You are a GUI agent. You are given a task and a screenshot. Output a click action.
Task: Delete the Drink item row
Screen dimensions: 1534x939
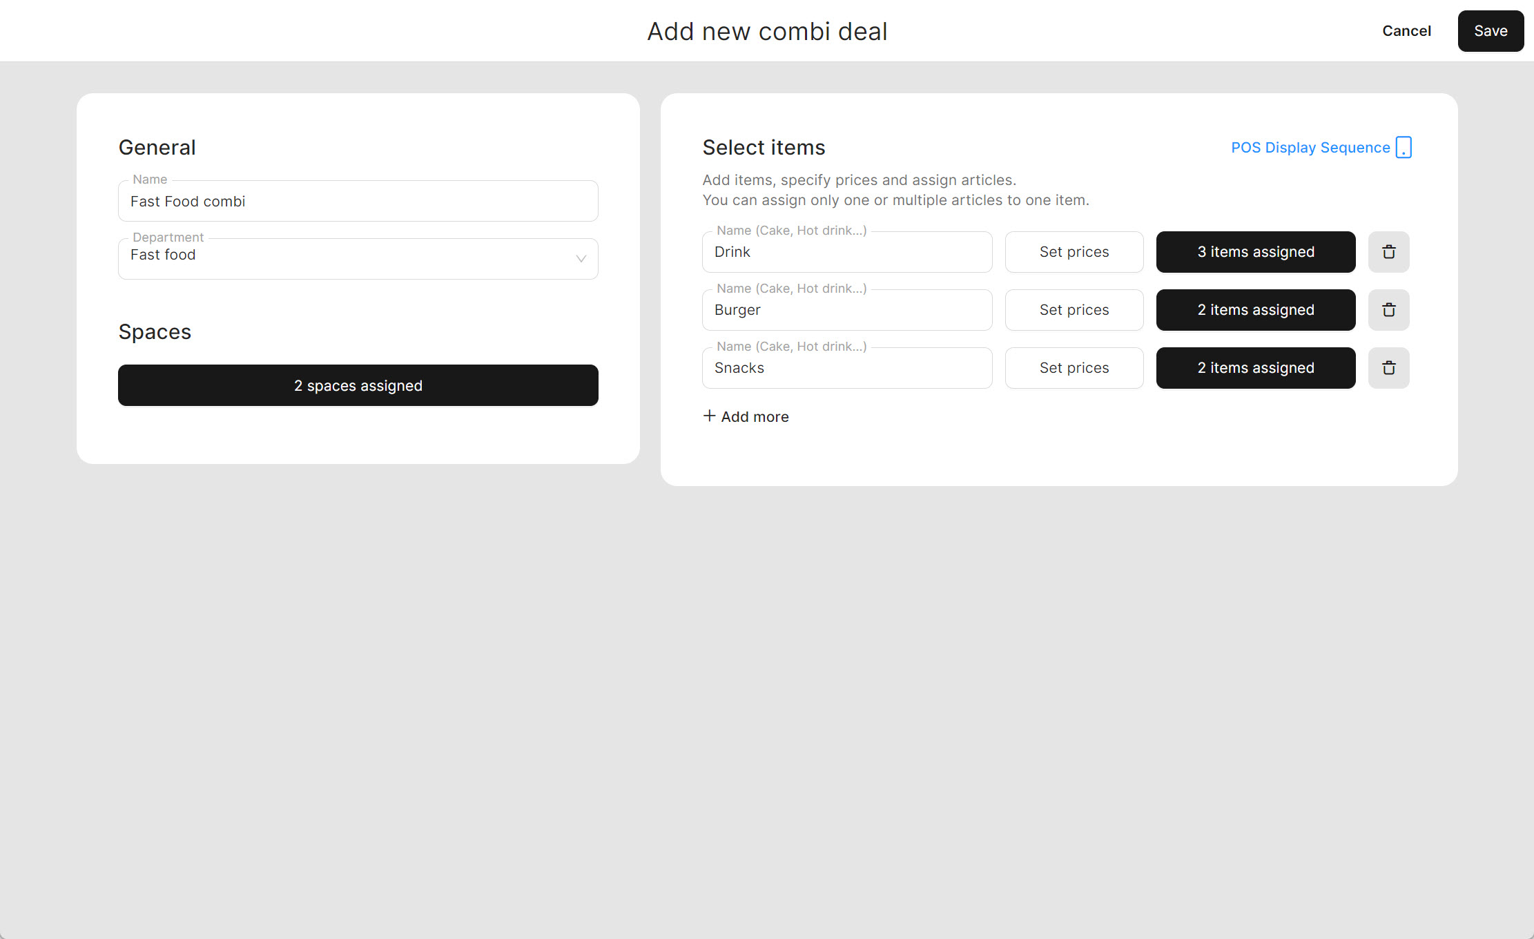pyautogui.click(x=1388, y=252)
